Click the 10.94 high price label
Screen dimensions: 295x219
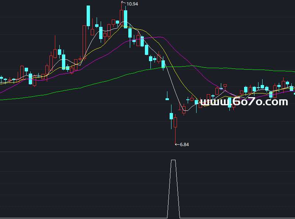[132, 4]
